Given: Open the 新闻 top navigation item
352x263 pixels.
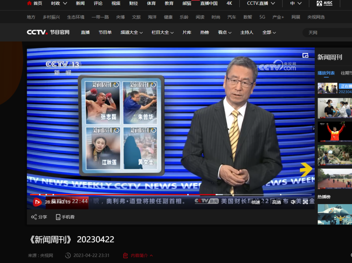Looking at the screenshot, I should [x=80, y=3].
